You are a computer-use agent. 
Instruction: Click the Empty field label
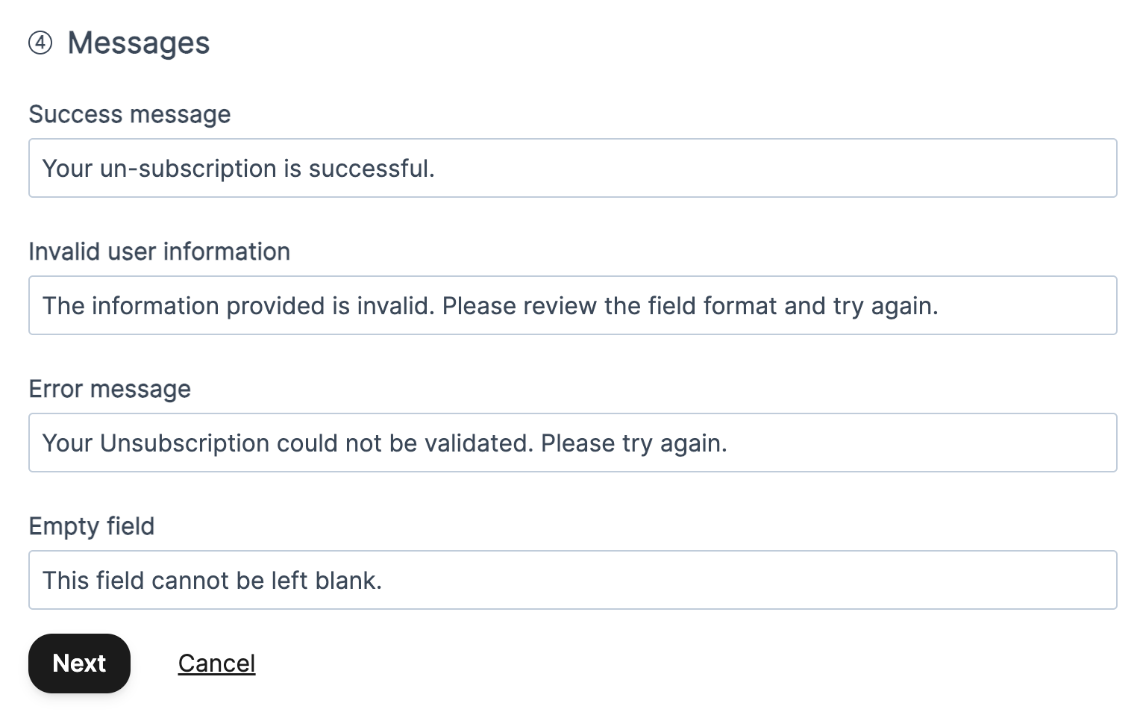tap(91, 525)
